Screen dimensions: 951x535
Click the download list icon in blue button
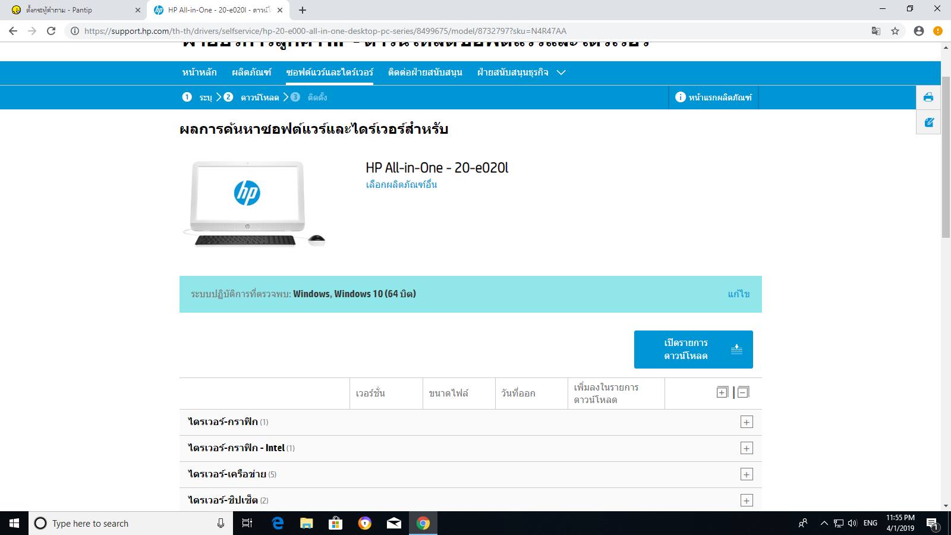coord(736,349)
